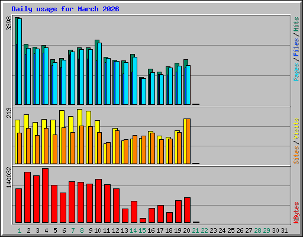
Task: Select the cyan pages bar for day 20
Action: click(188, 85)
